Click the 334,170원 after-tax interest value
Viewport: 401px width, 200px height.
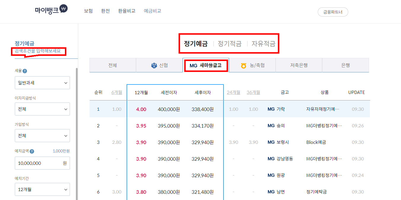(203, 126)
